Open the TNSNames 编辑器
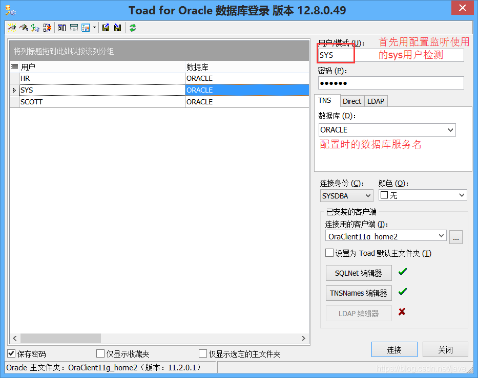This screenshot has height=378, width=478. point(359,293)
